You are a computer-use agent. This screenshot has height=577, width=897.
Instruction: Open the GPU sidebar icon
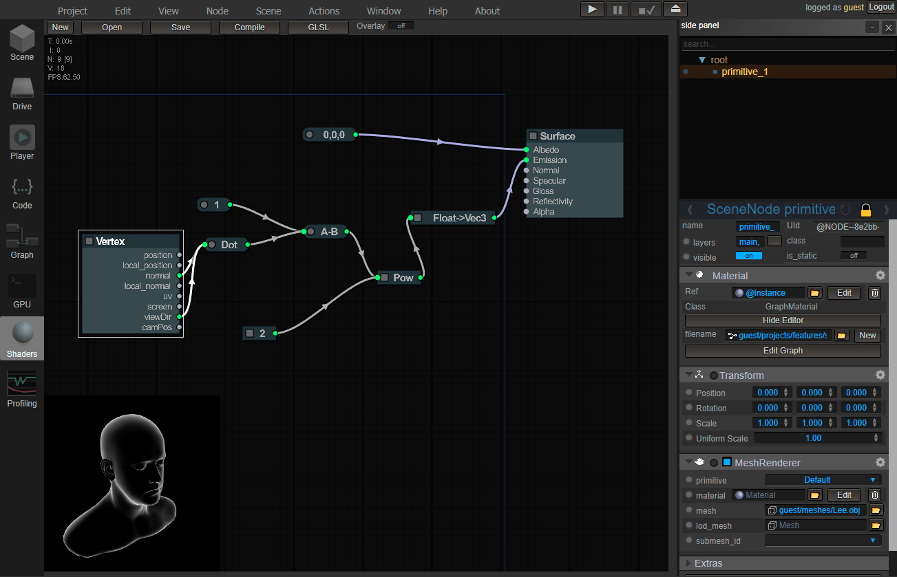tap(22, 290)
